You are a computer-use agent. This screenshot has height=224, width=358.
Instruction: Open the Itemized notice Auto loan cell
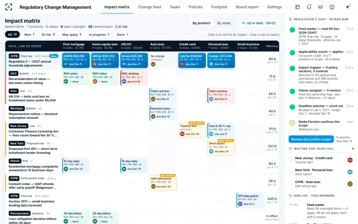coord(163,113)
